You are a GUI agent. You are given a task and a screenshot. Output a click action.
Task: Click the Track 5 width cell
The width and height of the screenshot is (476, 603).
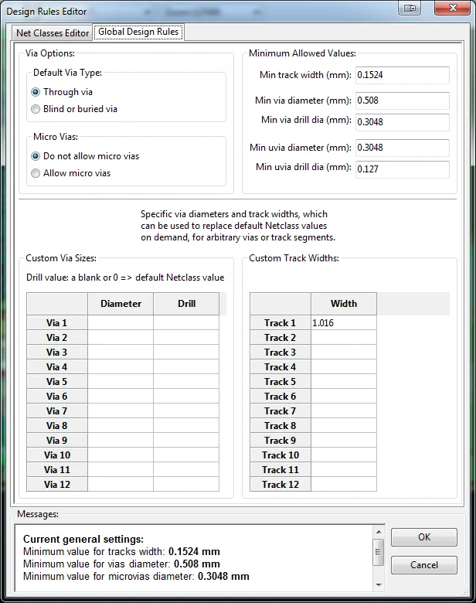(x=344, y=381)
